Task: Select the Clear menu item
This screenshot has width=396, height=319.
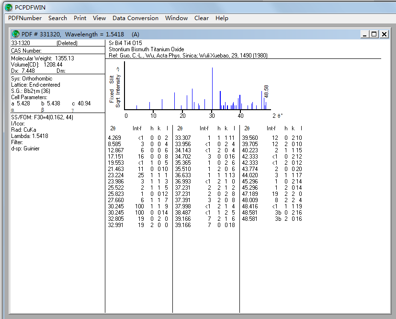Action: [201, 18]
